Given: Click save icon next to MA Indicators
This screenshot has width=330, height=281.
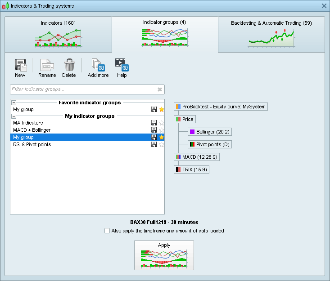Looking at the screenshot, I should [154, 123].
